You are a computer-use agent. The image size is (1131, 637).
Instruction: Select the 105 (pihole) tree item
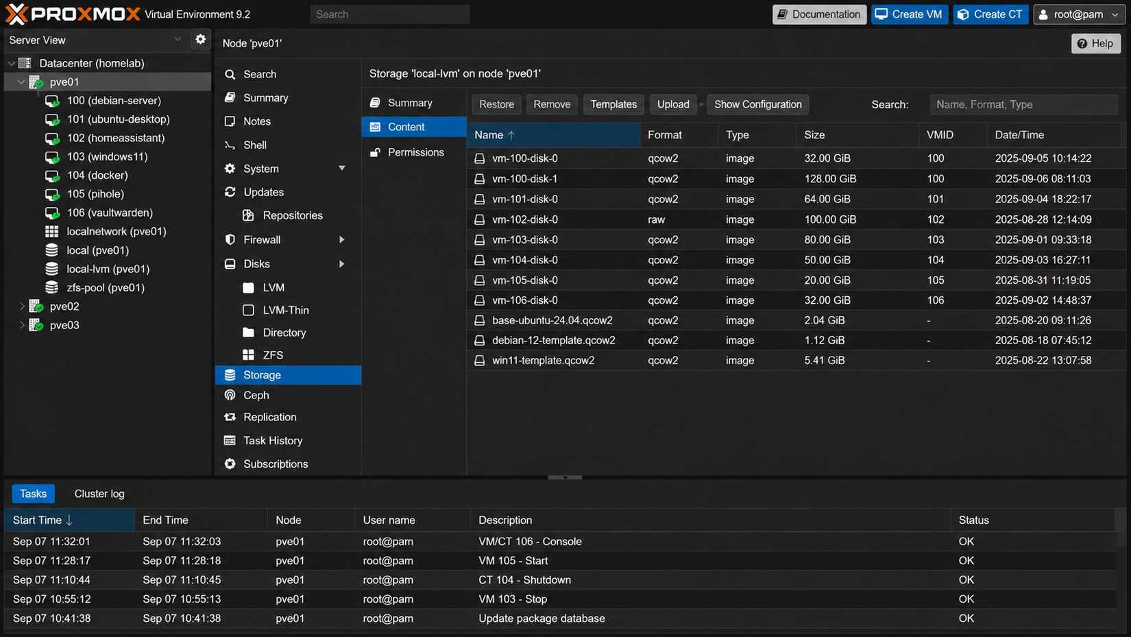pos(95,194)
